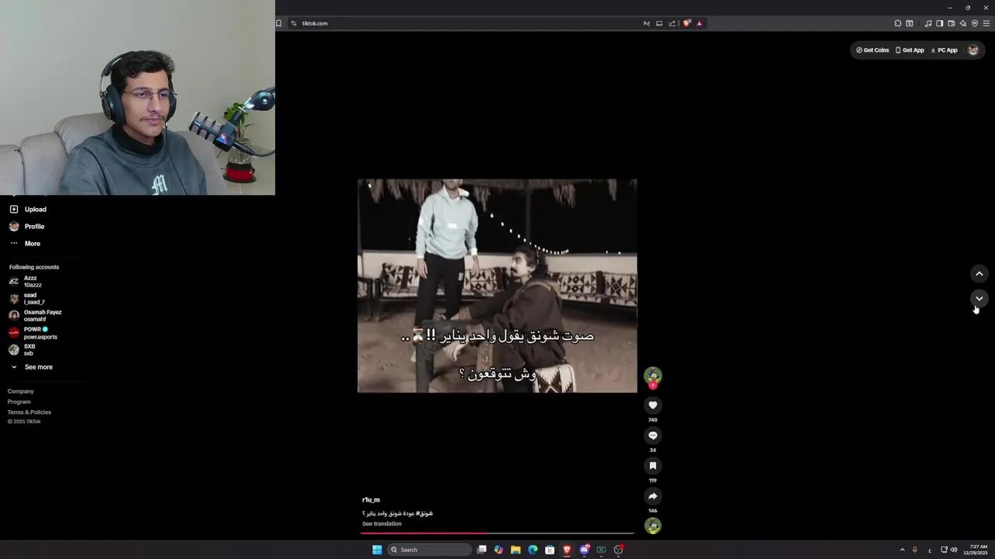Expand Terms & Policies footer section

click(x=30, y=412)
